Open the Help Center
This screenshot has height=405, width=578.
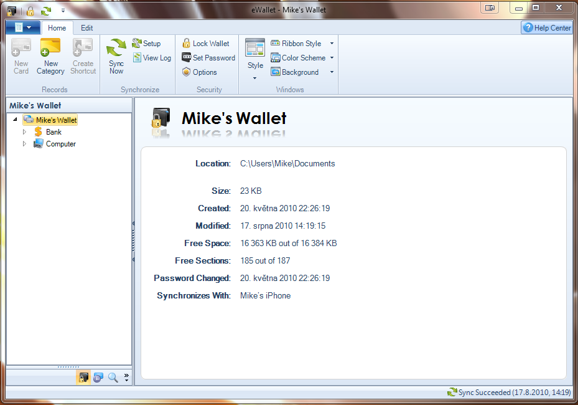547,28
